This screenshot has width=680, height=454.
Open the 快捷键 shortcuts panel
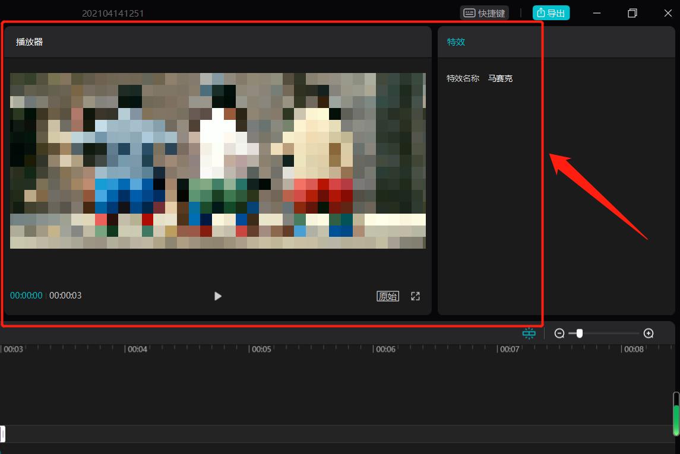click(x=484, y=13)
